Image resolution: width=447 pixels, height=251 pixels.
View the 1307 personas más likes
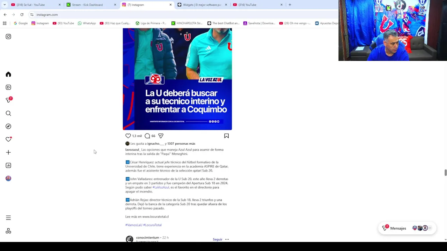181,144
